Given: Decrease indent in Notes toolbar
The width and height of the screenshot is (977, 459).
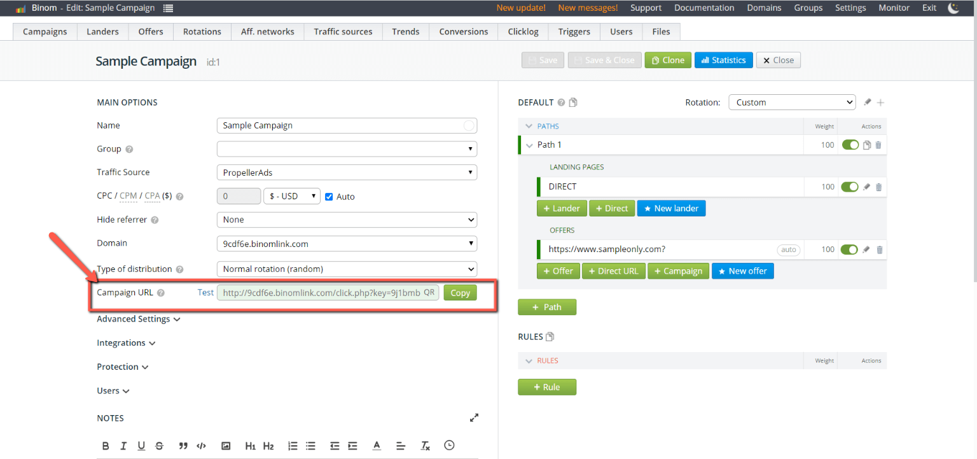Looking at the screenshot, I should (335, 446).
